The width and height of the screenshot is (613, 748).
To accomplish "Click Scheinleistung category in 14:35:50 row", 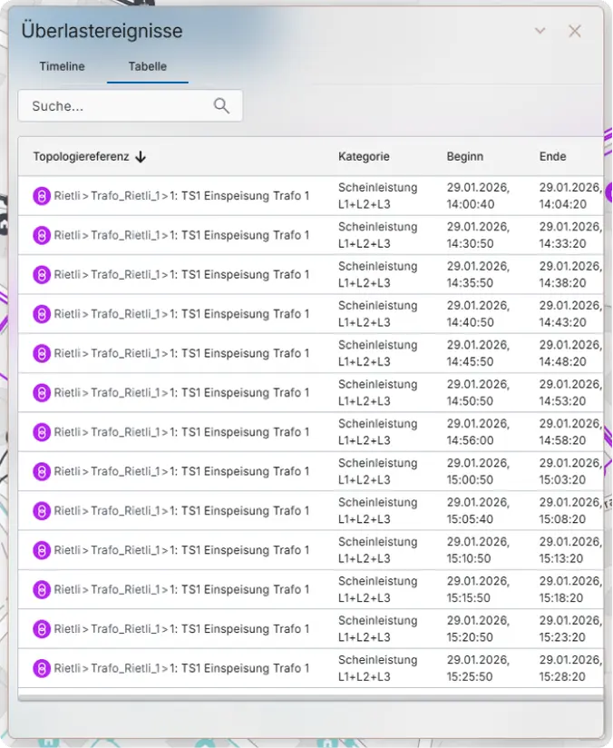I will click(378, 275).
